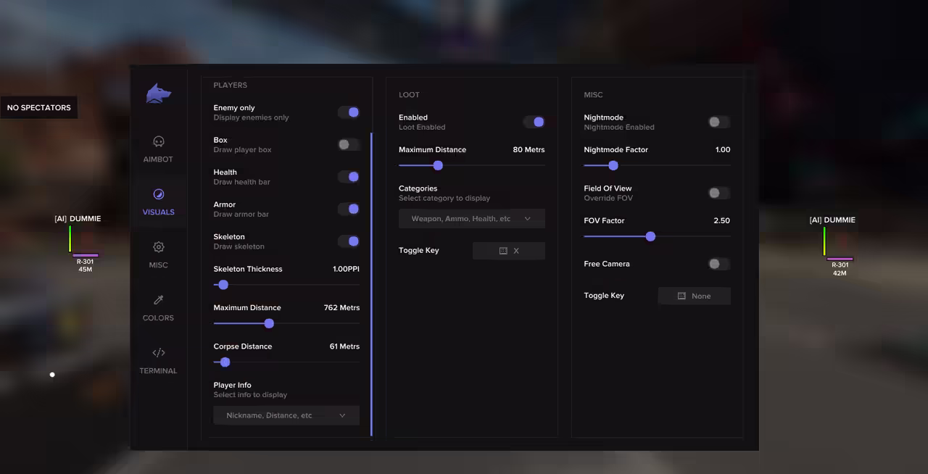Click the 80 Metrs value
The height and width of the screenshot is (474, 928).
[x=529, y=149]
